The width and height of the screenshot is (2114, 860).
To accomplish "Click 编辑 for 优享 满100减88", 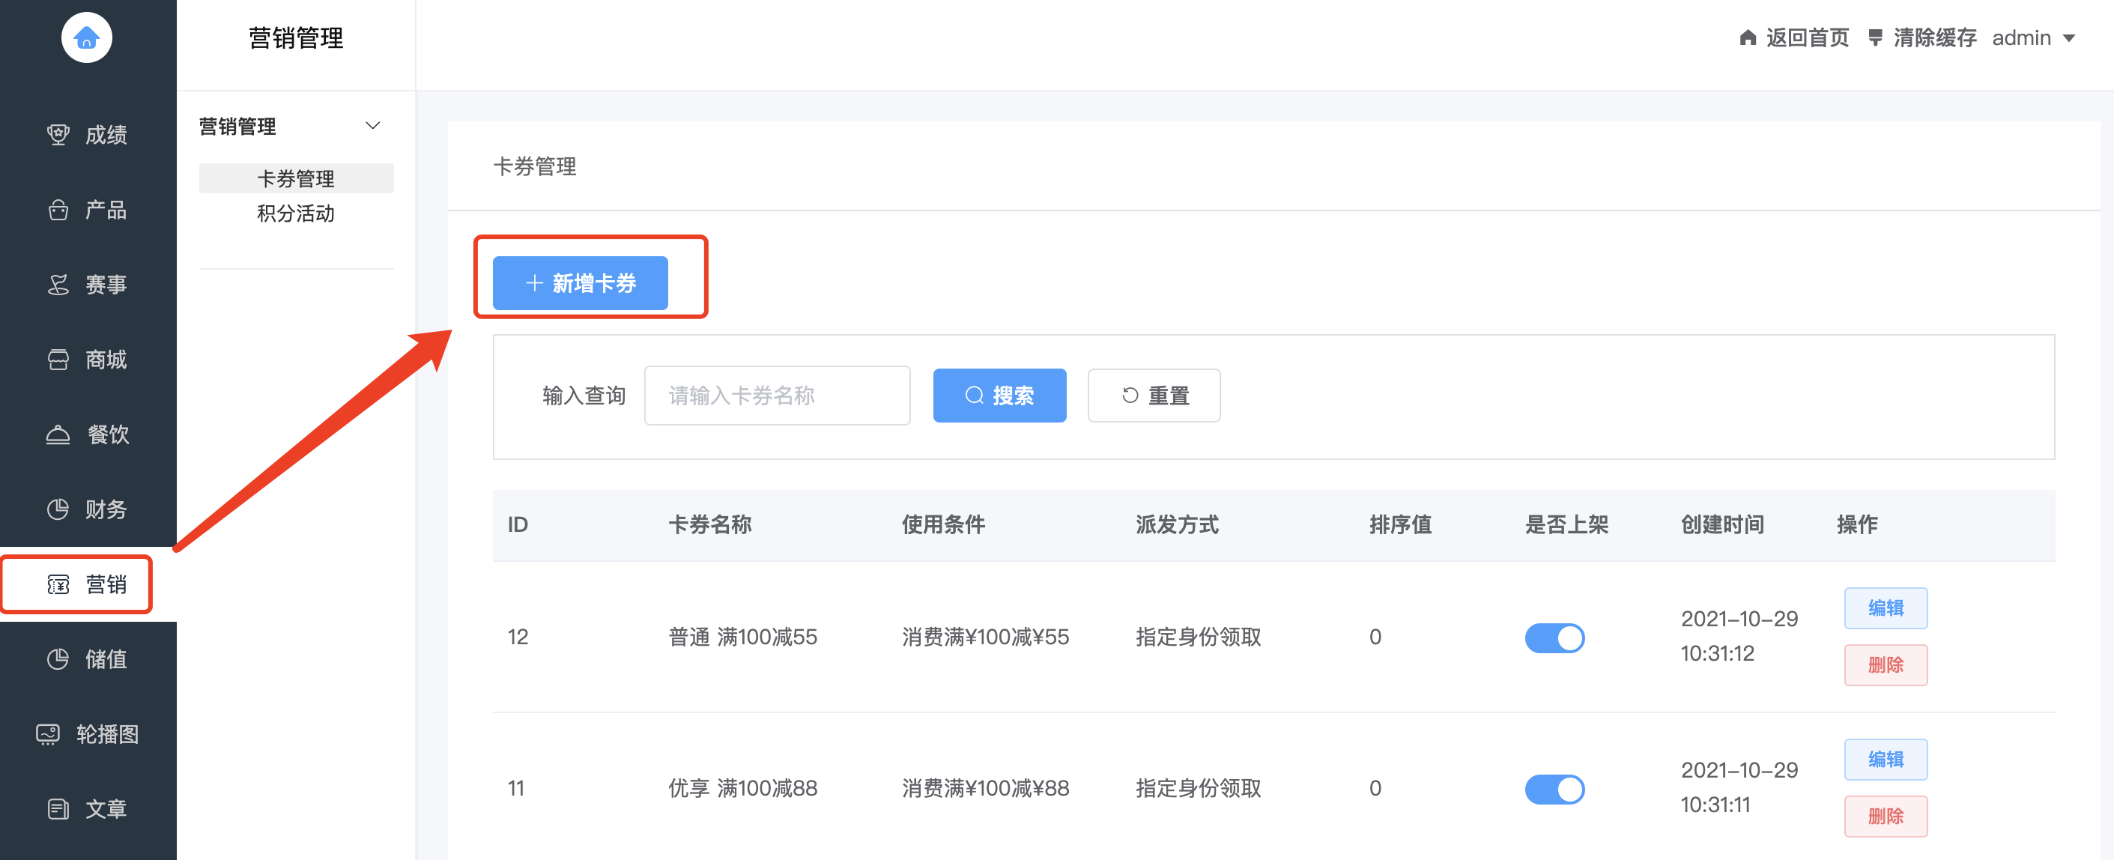I will tap(1886, 759).
